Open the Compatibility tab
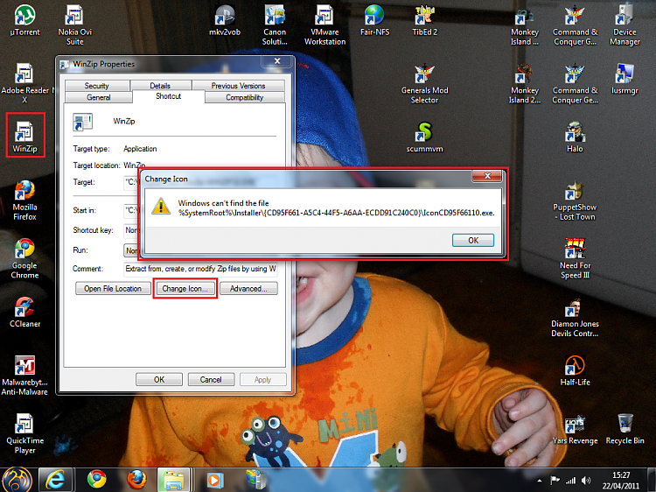 click(x=245, y=97)
